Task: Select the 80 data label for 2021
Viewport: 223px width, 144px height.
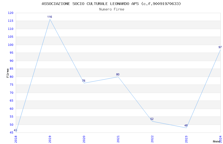Action: coord(118,74)
